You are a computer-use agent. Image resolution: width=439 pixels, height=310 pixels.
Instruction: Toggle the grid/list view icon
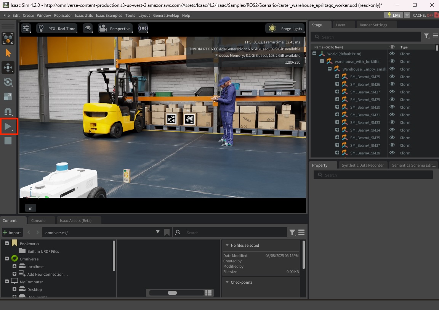click(208, 293)
